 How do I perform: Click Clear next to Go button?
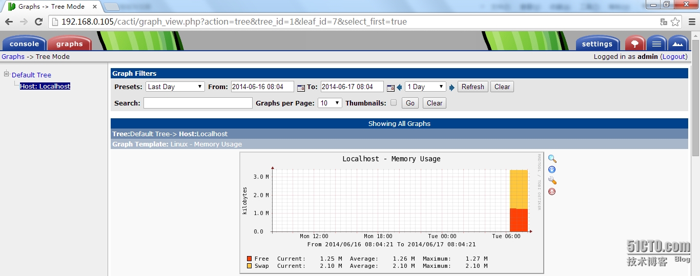coord(435,103)
